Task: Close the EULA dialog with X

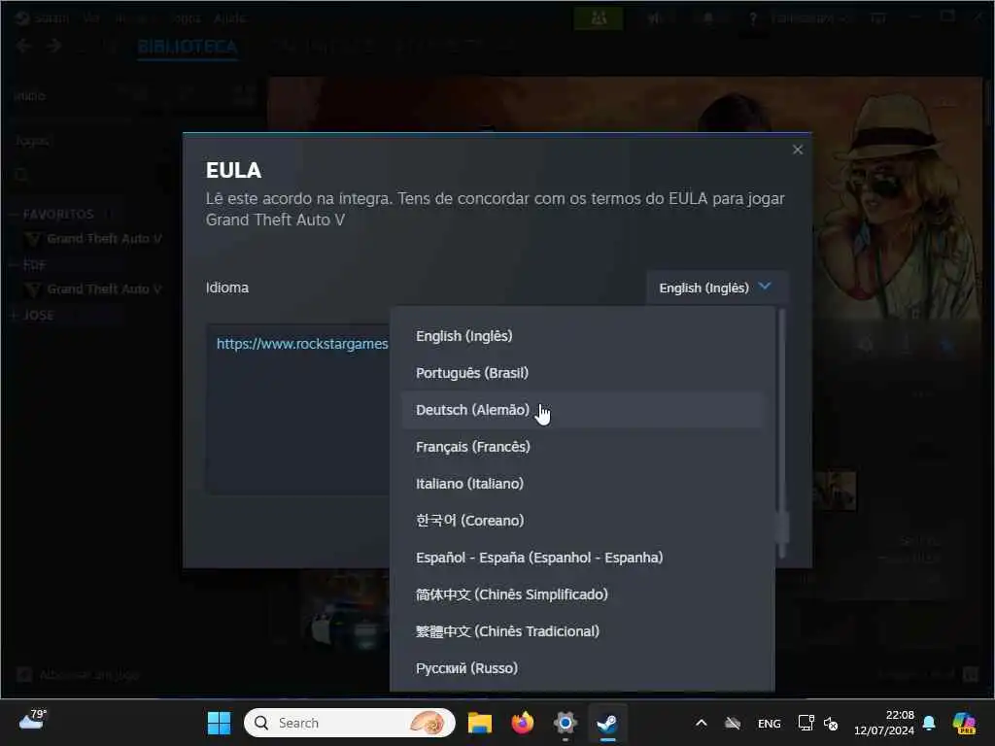Action: coord(798,149)
